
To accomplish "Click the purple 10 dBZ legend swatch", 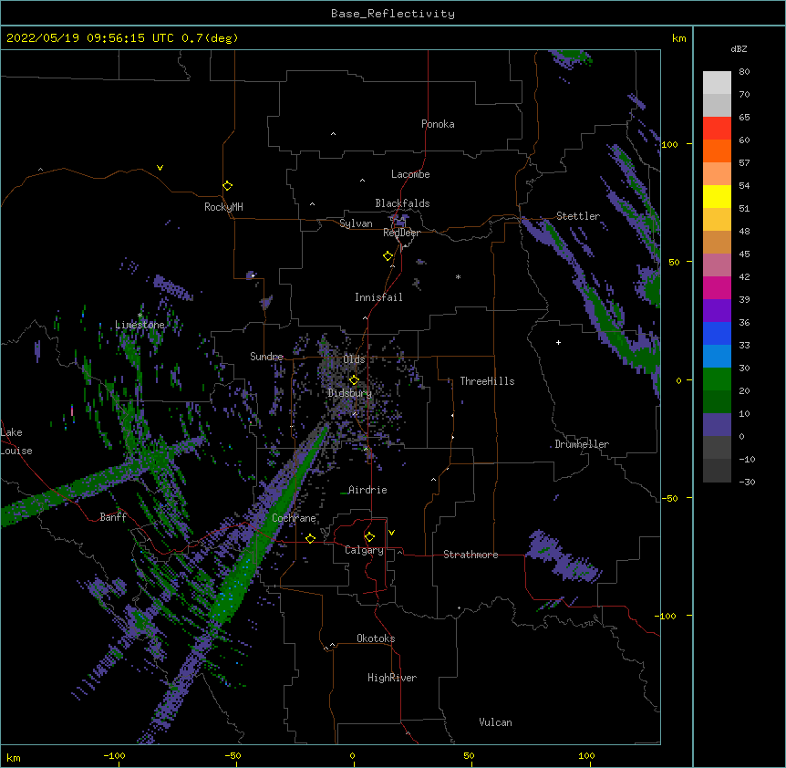I will 717,425.
